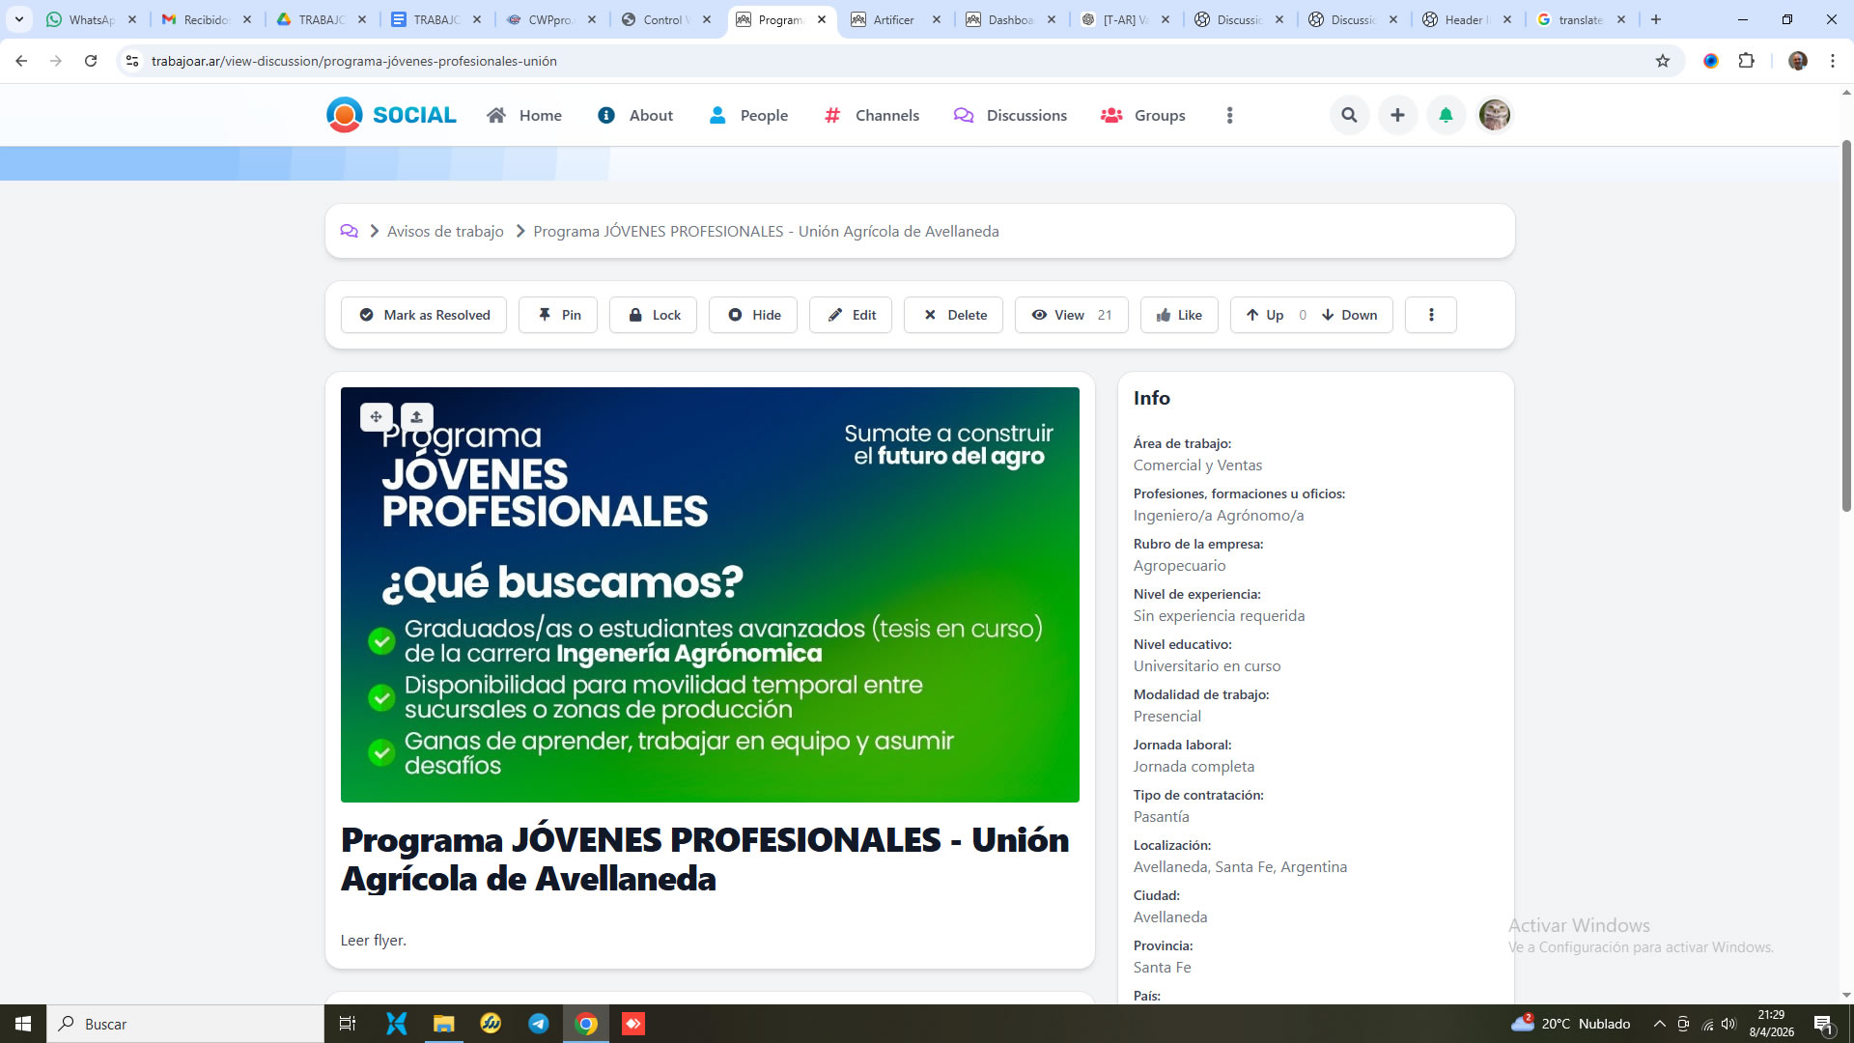Click the move arrows icon on flyer image
This screenshot has height=1043, width=1854.
(376, 417)
